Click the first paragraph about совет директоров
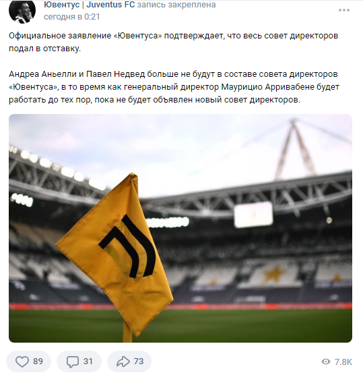The width and height of the screenshot is (363, 373). [174, 42]
